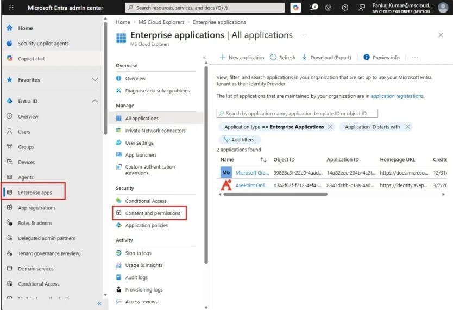Click the Diagnose and solve problems icon
The width and height of the screenshot is (453, 310).
[119, 90]
